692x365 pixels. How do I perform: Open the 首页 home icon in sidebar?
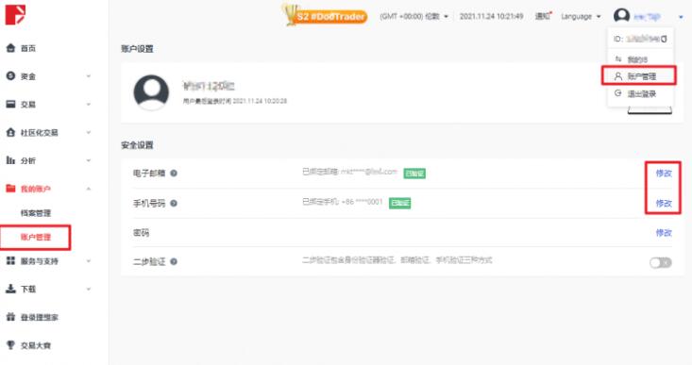[x=10, y=48]
